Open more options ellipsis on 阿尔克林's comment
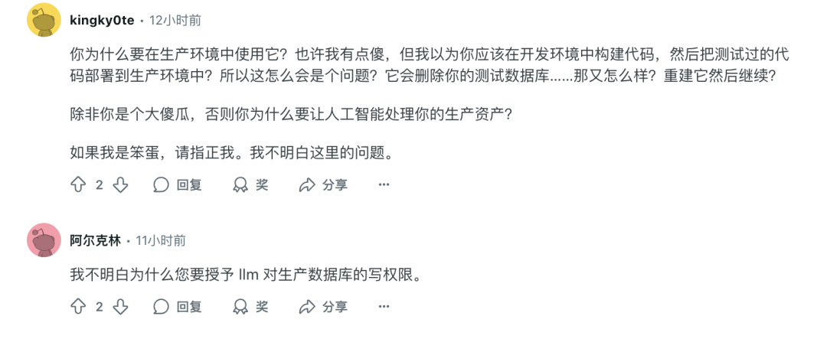Viewport: 827px width, 339px height. coord(384,306)
